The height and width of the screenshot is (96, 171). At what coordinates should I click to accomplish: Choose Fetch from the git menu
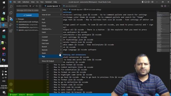pos(51,32)
